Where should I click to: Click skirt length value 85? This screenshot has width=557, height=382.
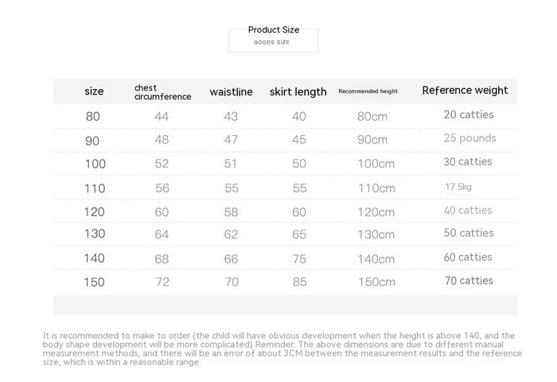click(x=299, y=282)
